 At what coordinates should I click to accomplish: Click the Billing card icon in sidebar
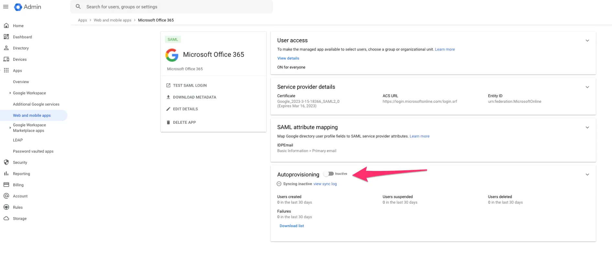[x=6, y=185]
